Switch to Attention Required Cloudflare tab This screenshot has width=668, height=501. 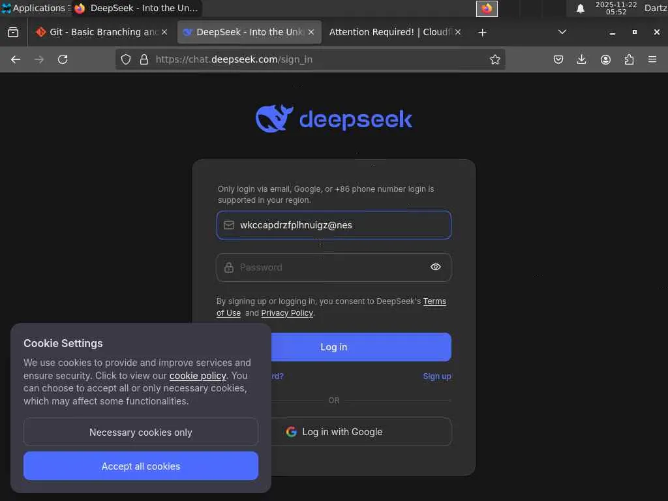(x=395, y=32)
